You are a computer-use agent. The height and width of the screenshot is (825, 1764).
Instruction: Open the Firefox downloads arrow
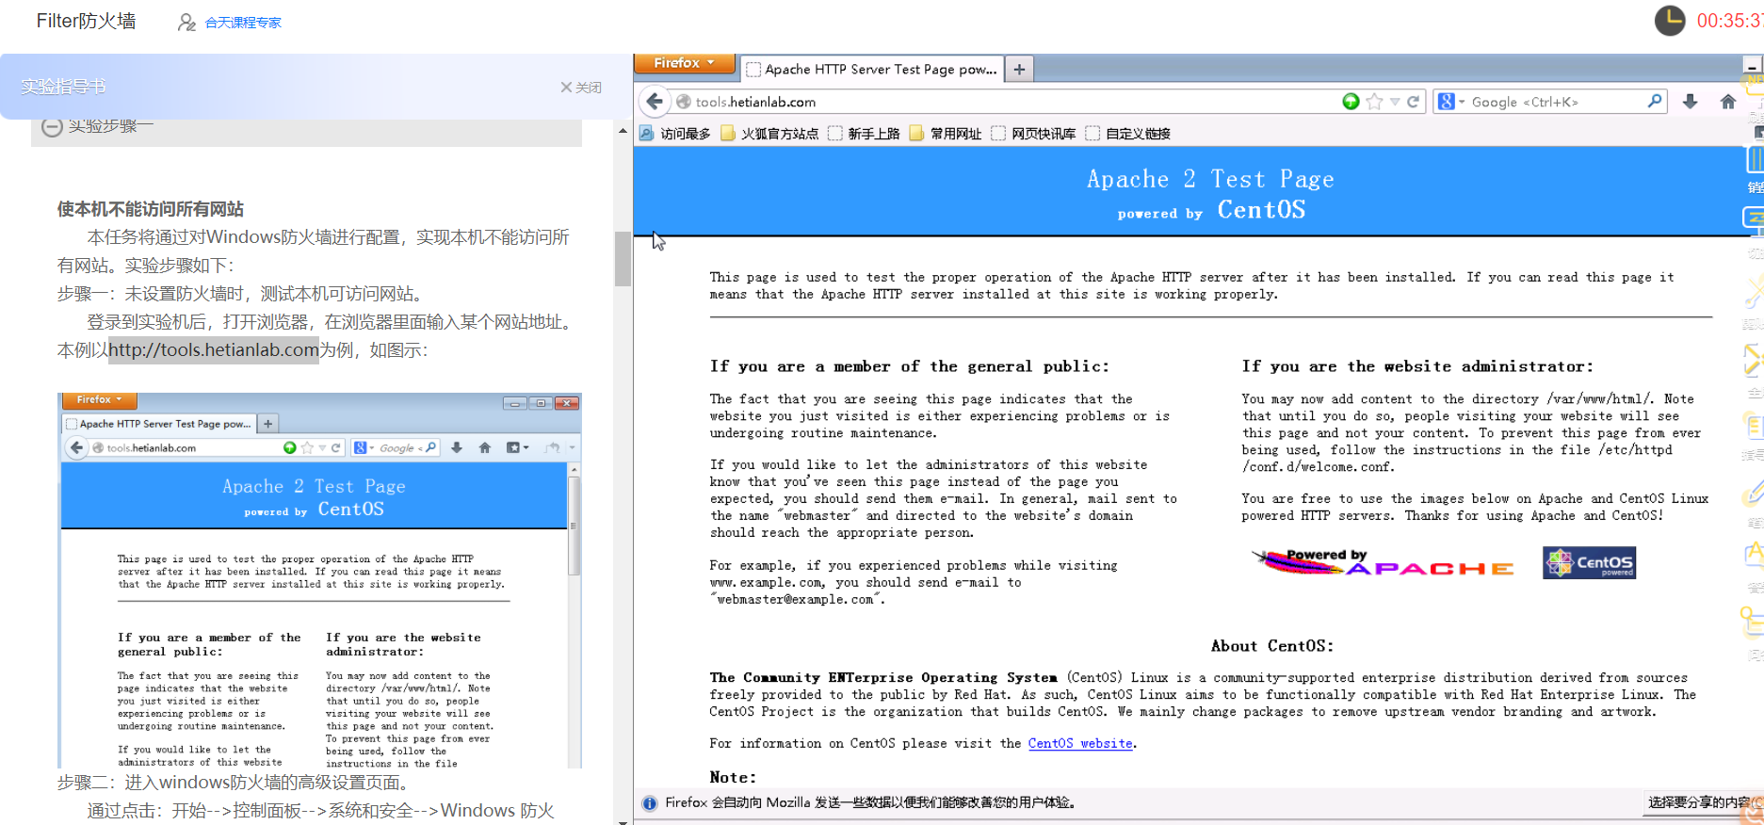1691,102
